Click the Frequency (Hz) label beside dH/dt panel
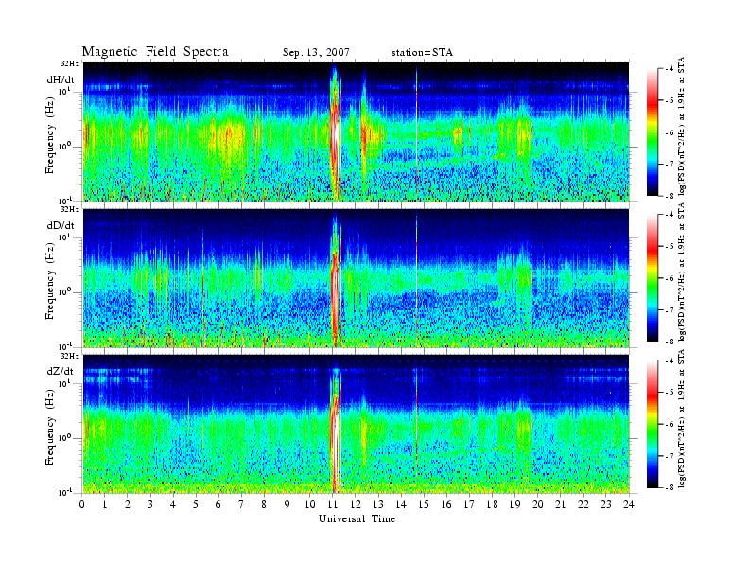Viewport: 749px width, 579px height. tap(50, 134)
